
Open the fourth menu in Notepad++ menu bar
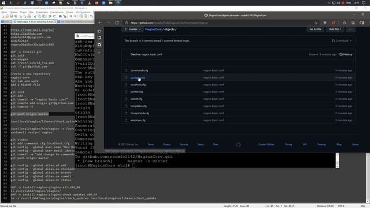tap(31, 12)
